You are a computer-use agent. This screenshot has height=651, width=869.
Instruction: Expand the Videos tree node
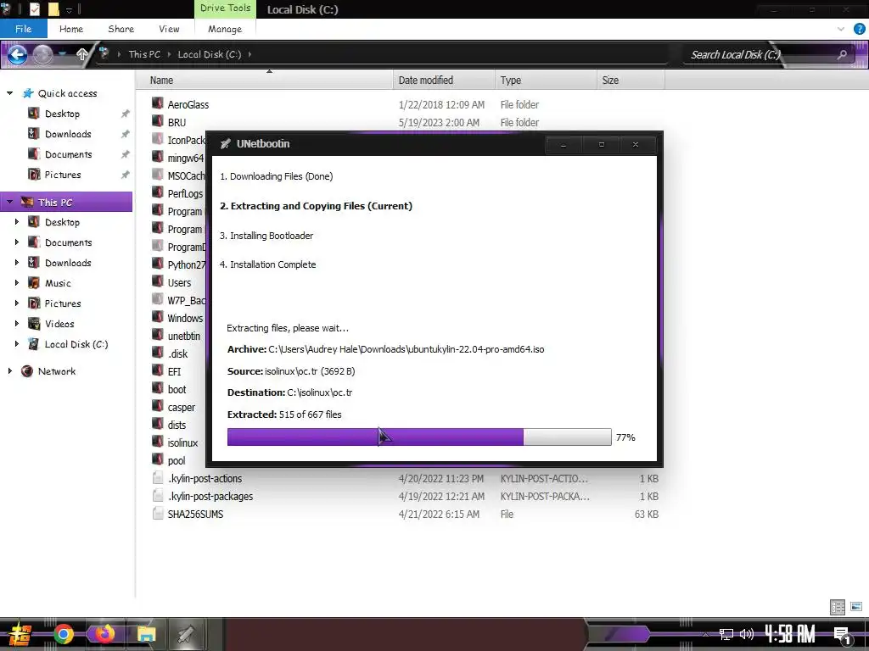(17, 323)
